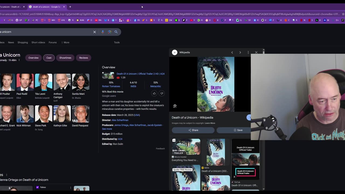Open Téa Leoni cast card

point(43,86)
